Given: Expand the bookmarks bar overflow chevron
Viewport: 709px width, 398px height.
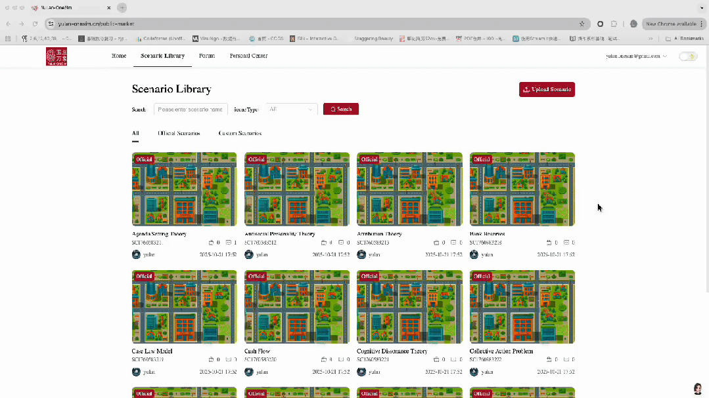Looking at the screenshot, I should 651,39.
